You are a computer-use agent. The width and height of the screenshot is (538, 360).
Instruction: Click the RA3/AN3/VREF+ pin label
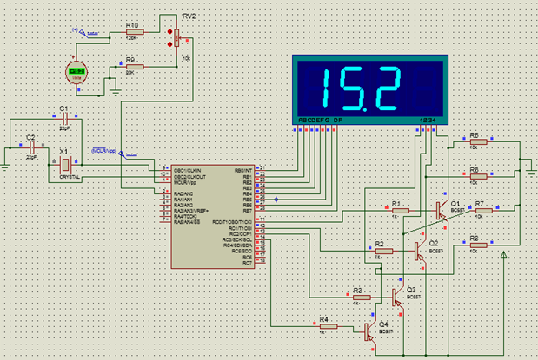[190, 211]
